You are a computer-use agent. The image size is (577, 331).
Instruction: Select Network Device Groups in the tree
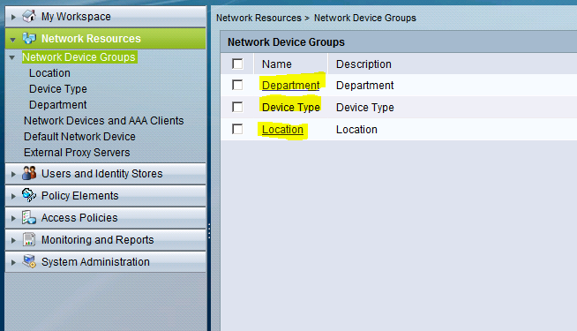(79, 57)
